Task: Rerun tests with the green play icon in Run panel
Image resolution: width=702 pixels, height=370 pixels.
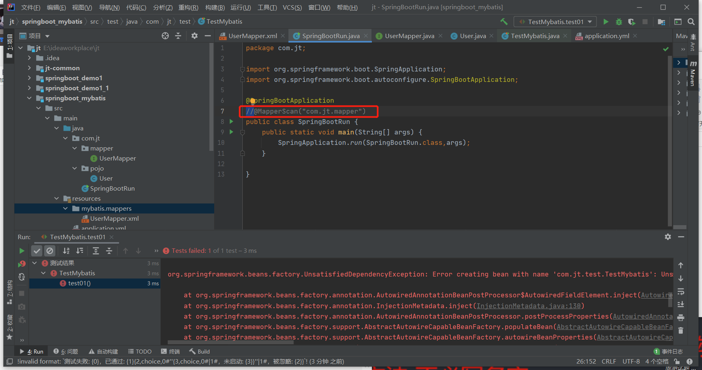Action: 22,251
